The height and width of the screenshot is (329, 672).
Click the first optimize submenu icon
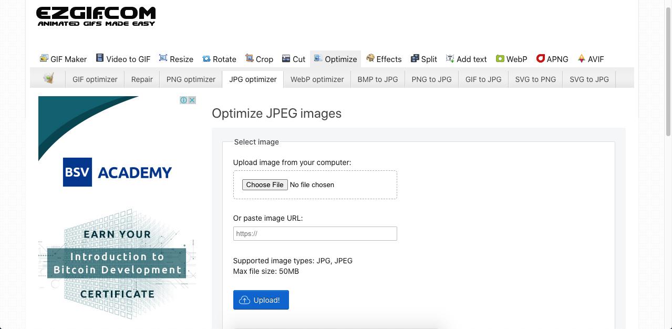pyautogui.click(x=49, y=79)
